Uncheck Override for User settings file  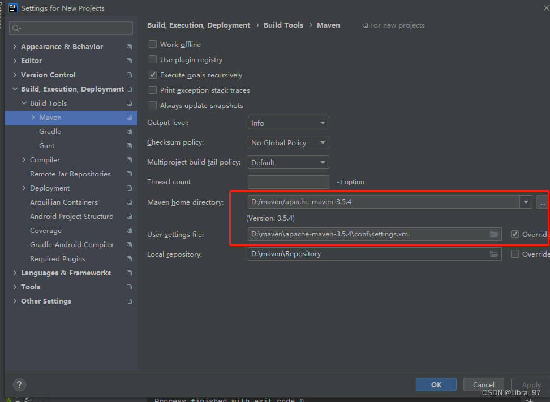point(514,234)
